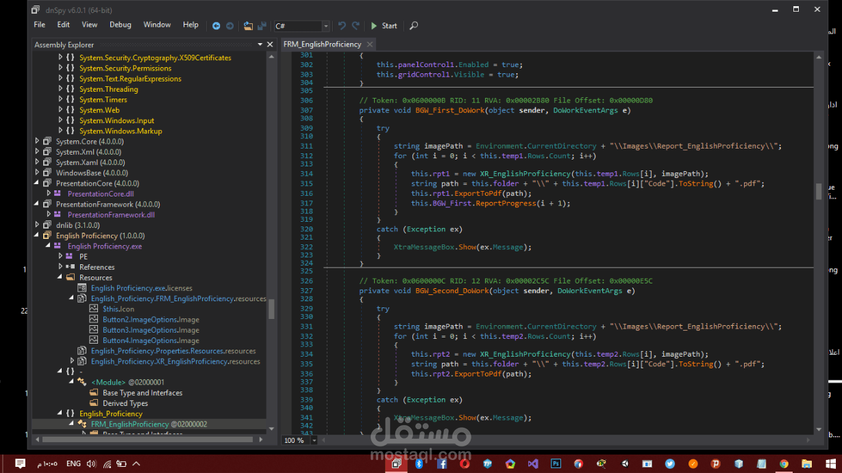Open the File menu
The width and height of the screenshot is (842, 473).
(40, 25)
